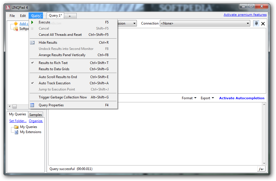The height and width of the screenshot is (181, 276).
Task: Open Query Properties menu entry
Action: 73,105
